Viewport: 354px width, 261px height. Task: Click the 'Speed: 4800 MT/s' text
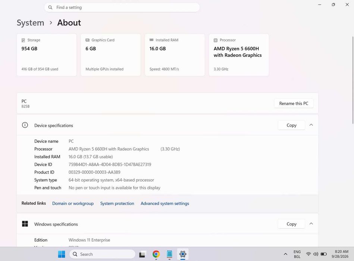tap(164, 69)
